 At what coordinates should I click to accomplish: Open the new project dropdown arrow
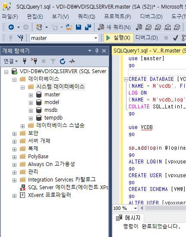(47, 28)
